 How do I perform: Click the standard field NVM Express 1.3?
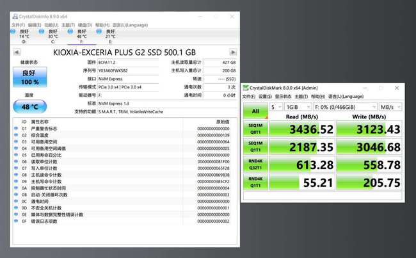pyautogui.click(x=167, y=104)
